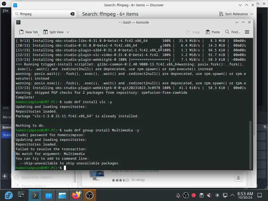Viewport: 268px width, 201px height.
Task: Open the File menu in OBS window
Action: pyautogui.click(x=5, y=10)
